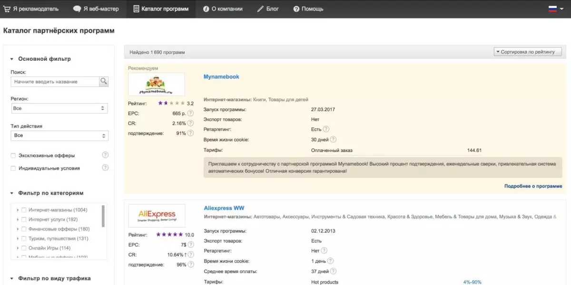Open Блог menu item
This screenshot has width=571, height=285.
coord(268,9)
